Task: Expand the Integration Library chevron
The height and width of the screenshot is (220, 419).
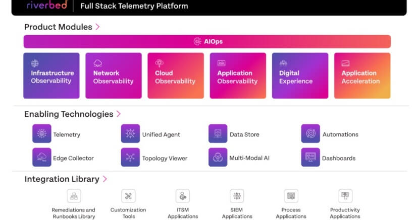Action: tap(105, 179)
